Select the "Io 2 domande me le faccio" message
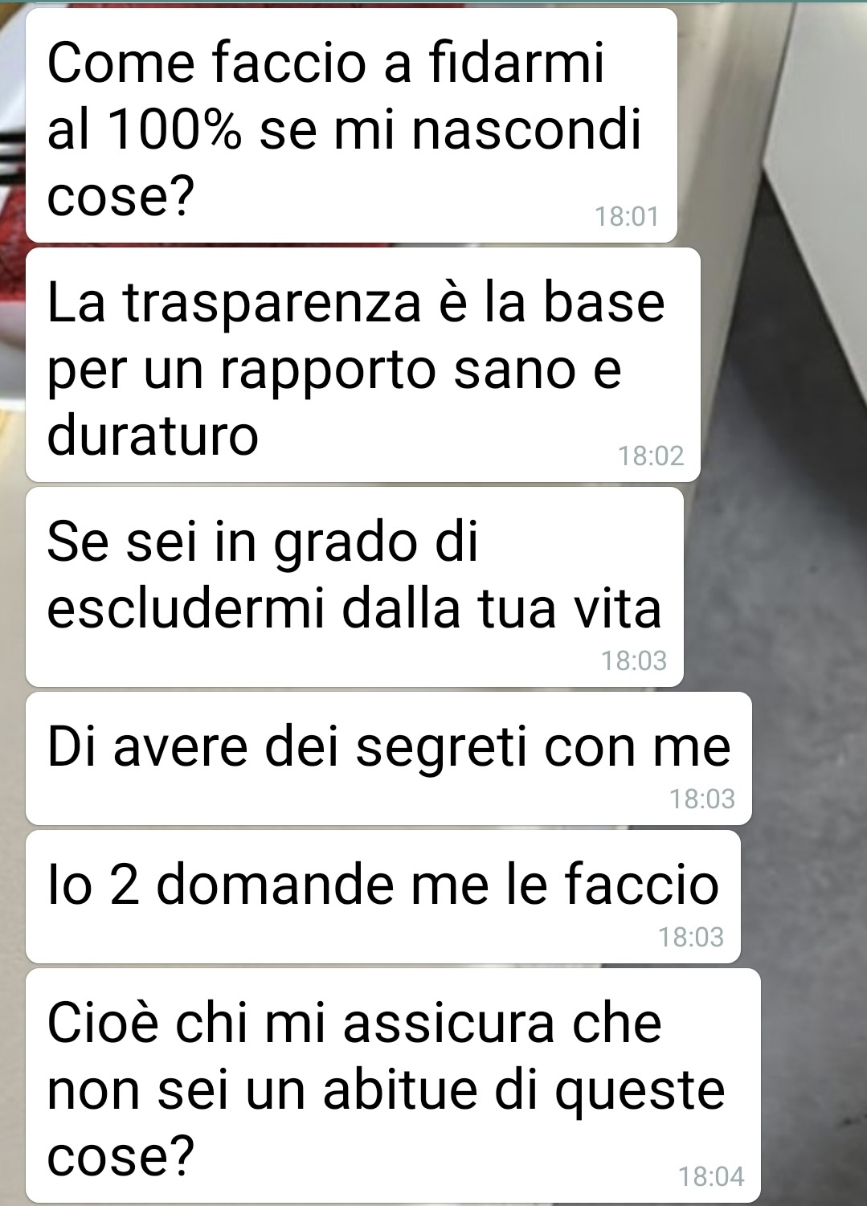Viewport: 867px width, 1206px height. (383, 896)
